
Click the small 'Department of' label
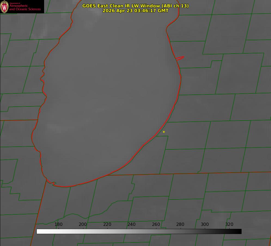15,3
